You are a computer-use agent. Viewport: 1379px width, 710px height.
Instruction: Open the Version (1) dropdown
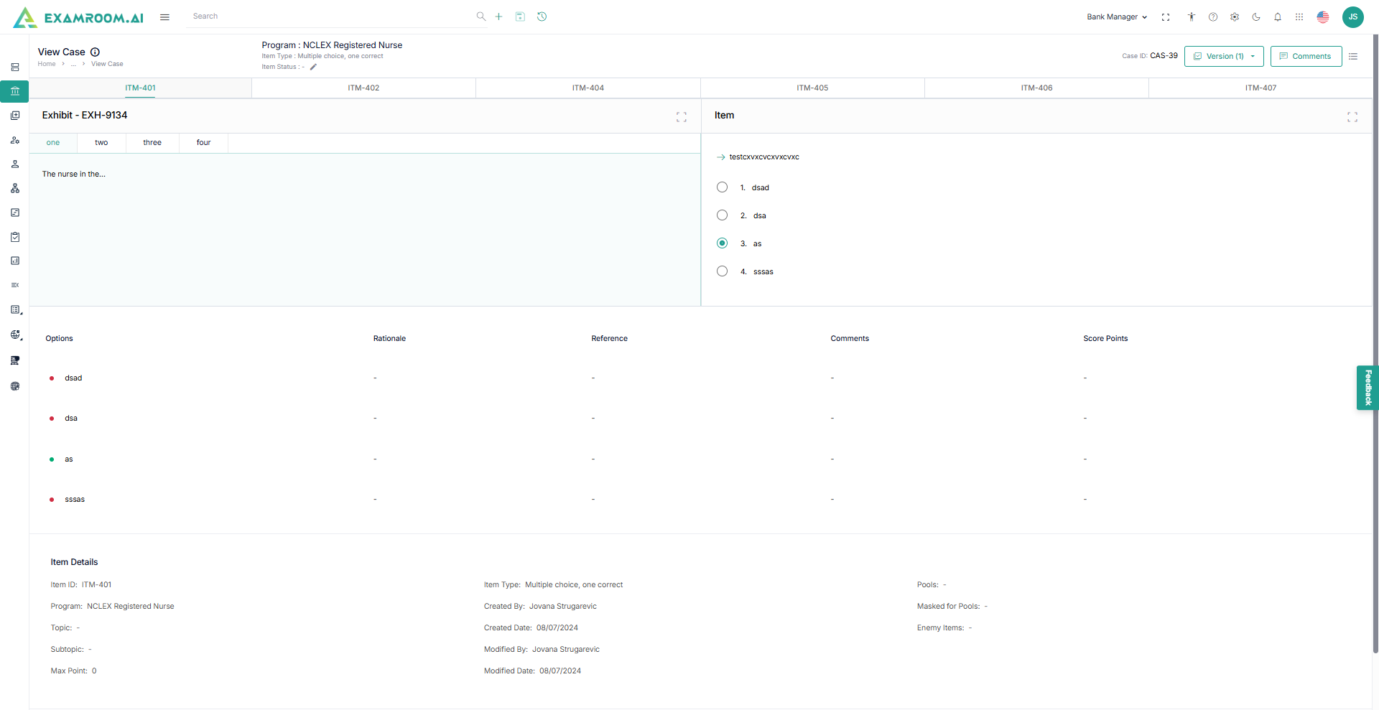[x=1223, y=56]
